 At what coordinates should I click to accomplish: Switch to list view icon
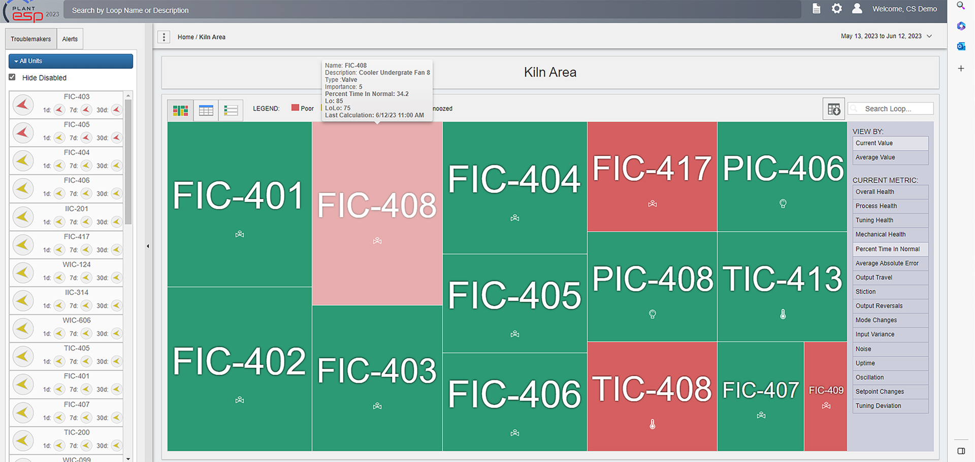pos(231,110)
